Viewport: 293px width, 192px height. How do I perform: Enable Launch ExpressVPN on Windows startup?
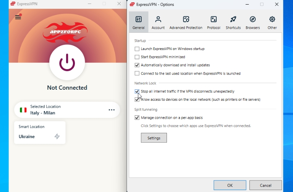(137, 49)
